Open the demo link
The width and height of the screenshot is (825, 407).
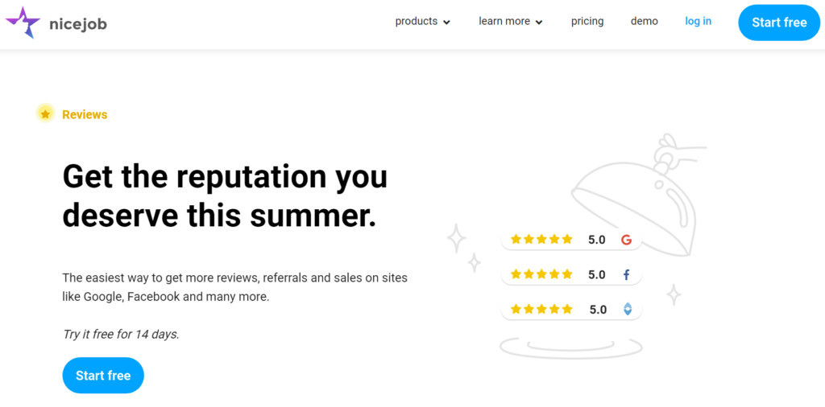pos(644,22)
